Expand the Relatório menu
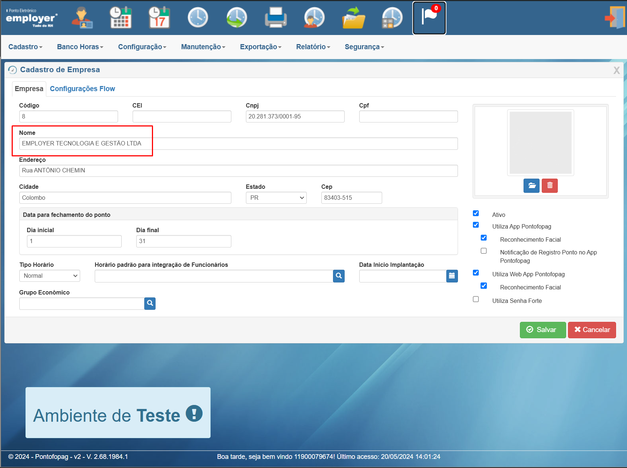Viewport: 627px width, 468px height. coord(313,47)
